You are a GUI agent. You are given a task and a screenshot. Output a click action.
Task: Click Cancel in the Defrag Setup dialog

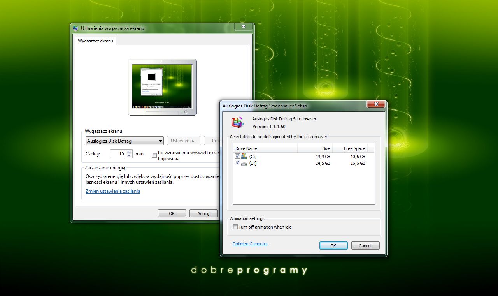click(365, 246)
